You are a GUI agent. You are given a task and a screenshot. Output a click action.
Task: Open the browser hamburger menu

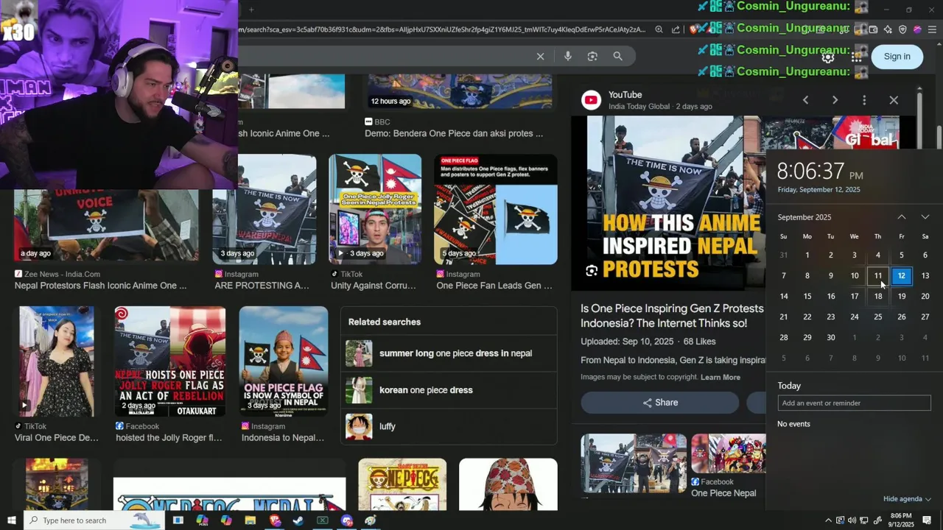931,29
